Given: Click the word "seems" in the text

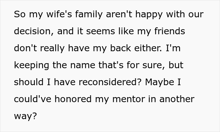Looking at the screenshot, I should coord(101,31).
